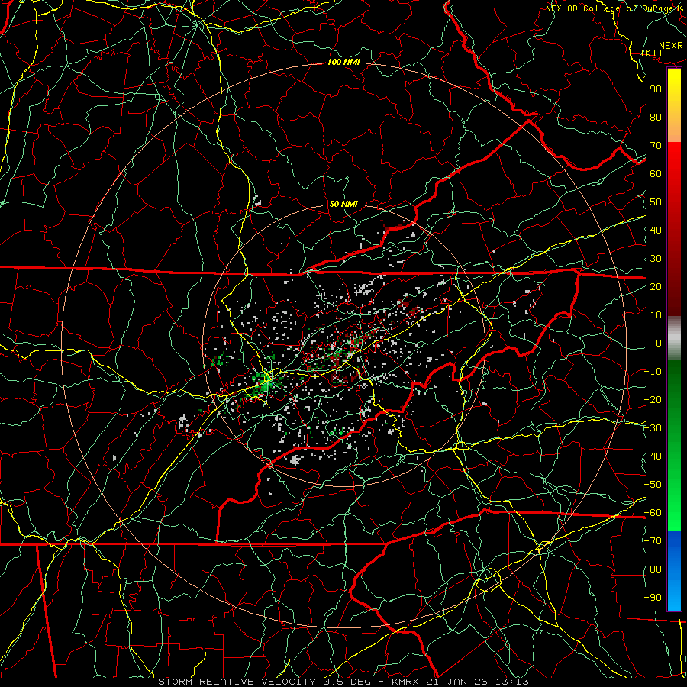The height and width of the screenshot is (687, 687).
Task: Pick the gray zero-velocity color bar segment
Action: (674, 338)
